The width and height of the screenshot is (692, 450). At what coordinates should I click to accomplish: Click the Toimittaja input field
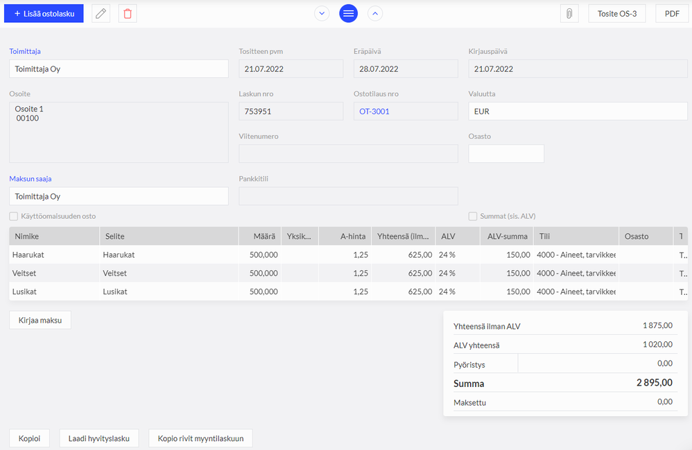coord(119,69)
